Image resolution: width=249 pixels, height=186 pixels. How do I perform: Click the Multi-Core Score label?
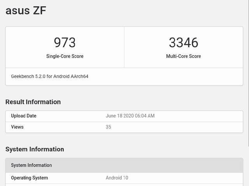[184, 56]
